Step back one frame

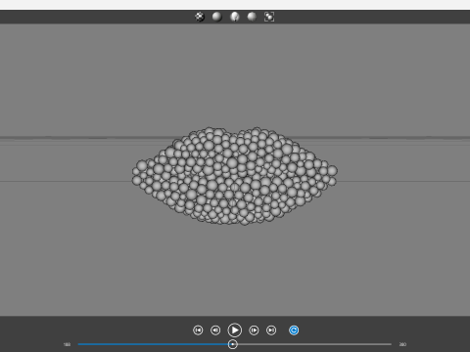tap(215, 330)
